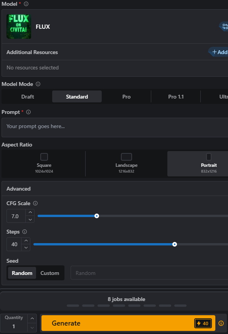Increase Quantity with up chevron
The width and height of the screenshot is (228, 334).
(32, 318)
